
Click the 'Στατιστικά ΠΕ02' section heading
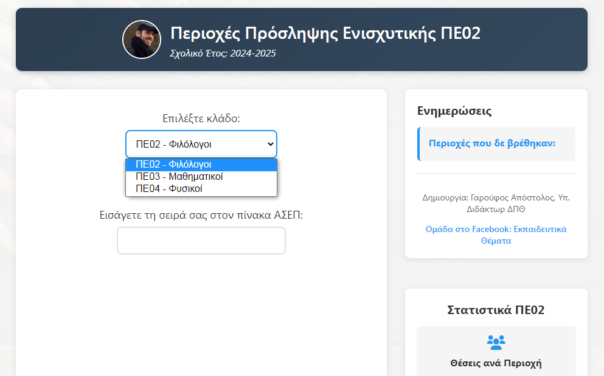coord(496,310)
